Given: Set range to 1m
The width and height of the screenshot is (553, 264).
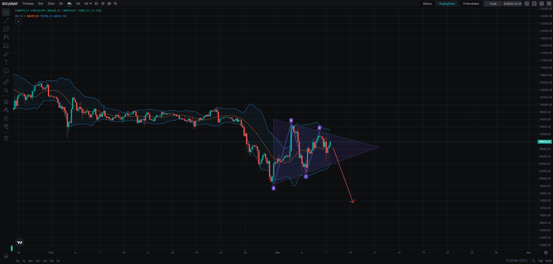Looking at the screenshot, I should click(45, 261).
